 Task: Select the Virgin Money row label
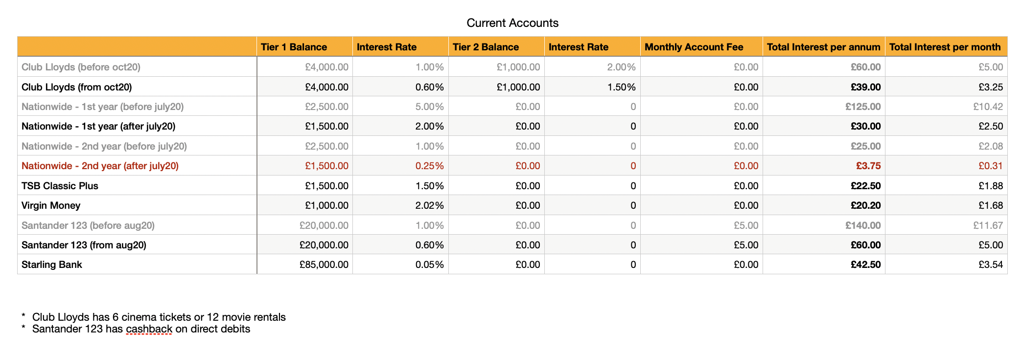coord(51,205)
